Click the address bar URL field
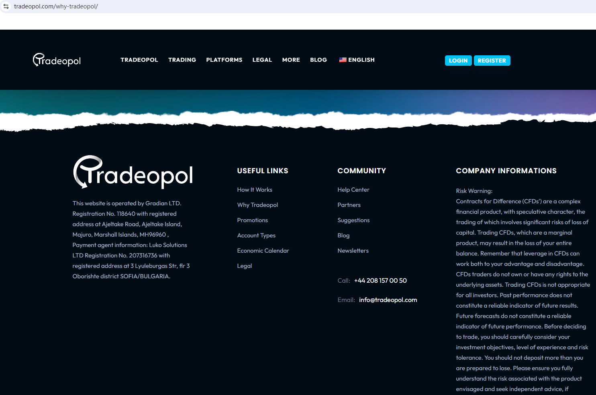 click(297, 6)
